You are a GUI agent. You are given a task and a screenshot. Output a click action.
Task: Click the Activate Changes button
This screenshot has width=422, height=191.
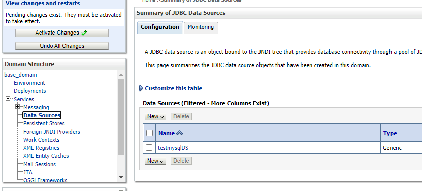[x=62, y=33]
